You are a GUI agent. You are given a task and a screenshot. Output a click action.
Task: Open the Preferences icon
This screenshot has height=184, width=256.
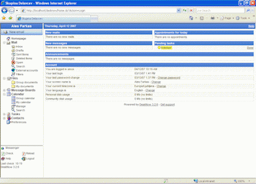tap(8, 122)
